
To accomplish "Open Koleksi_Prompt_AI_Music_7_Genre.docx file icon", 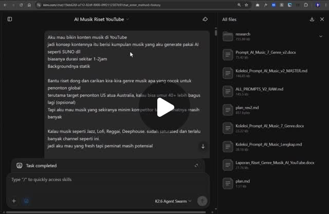I will pyautogui.click(x=228, y=128).
